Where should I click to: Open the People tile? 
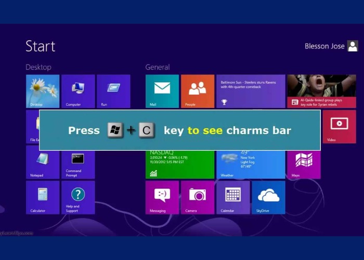(198, 91)
